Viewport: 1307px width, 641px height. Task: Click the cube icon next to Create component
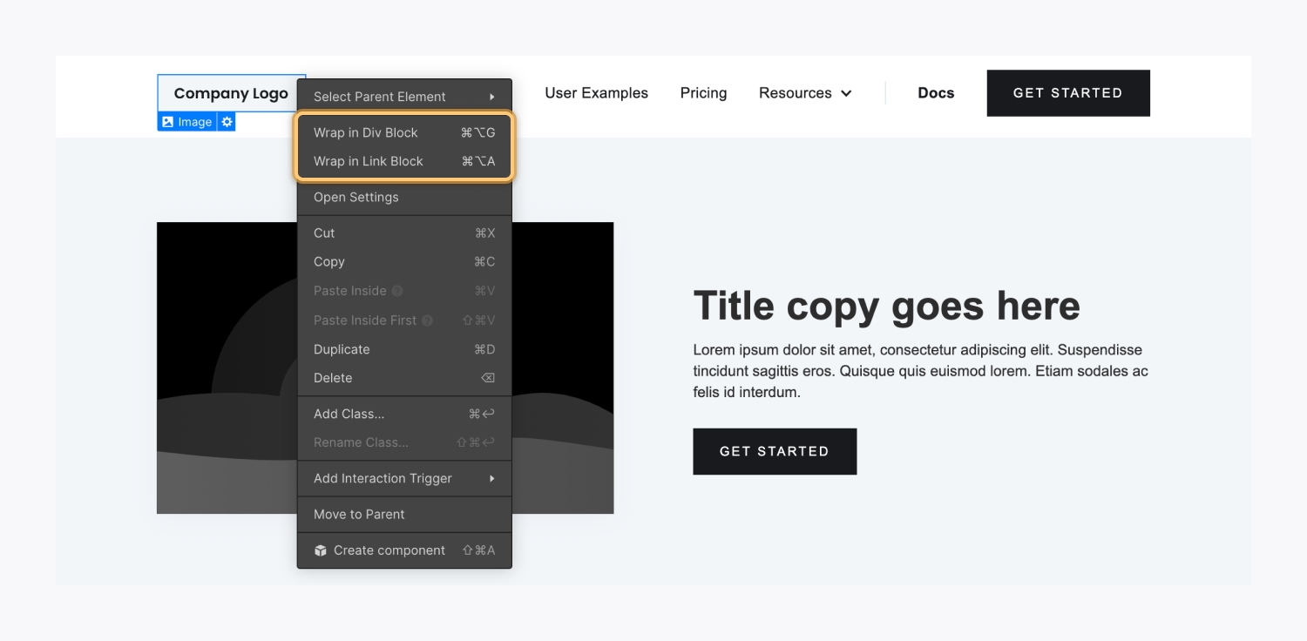321,550
